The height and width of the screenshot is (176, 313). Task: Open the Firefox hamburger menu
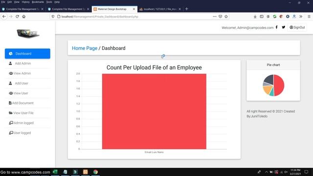tap(309, 17)
